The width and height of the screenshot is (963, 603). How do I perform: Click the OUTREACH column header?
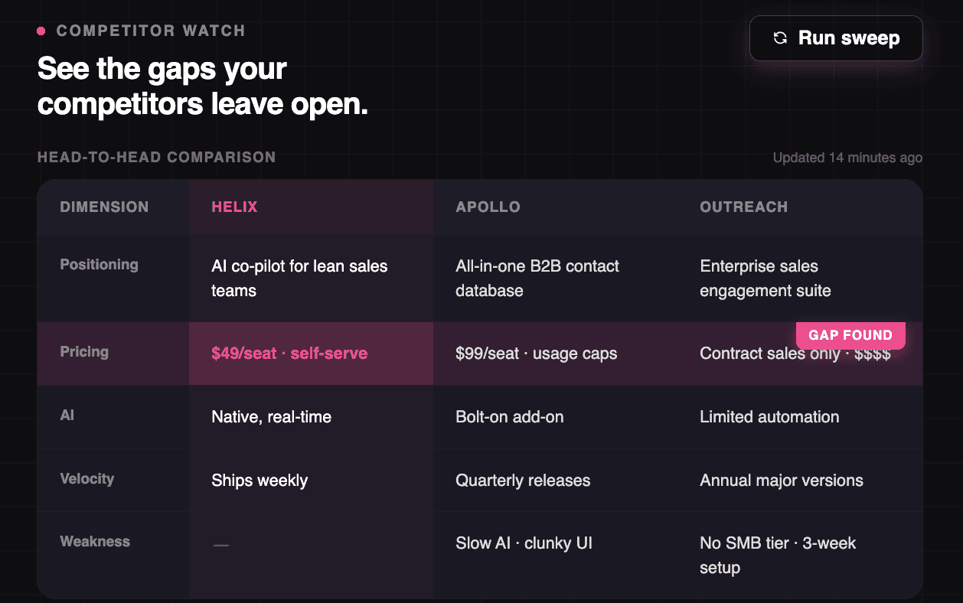[x=743, y=207]
